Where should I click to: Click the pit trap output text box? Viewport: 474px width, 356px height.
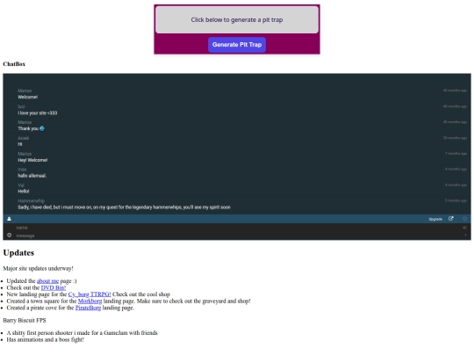pos(237,19)
